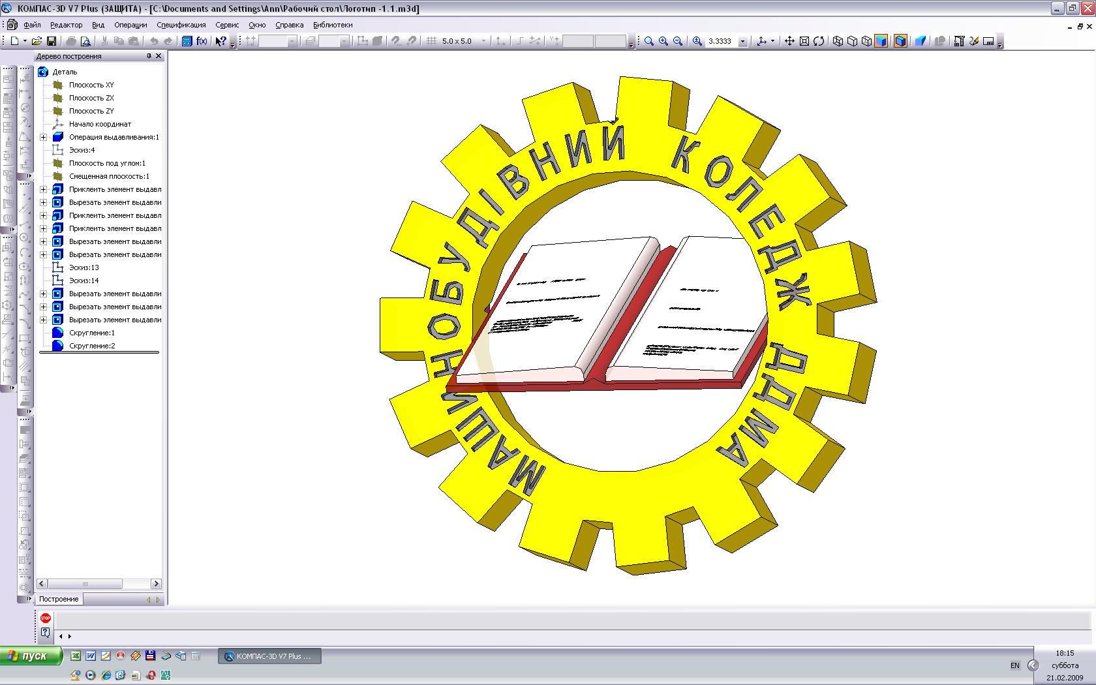Launch Internet Explorer from the taskbar
The image size is (1096, 685).
106,675
